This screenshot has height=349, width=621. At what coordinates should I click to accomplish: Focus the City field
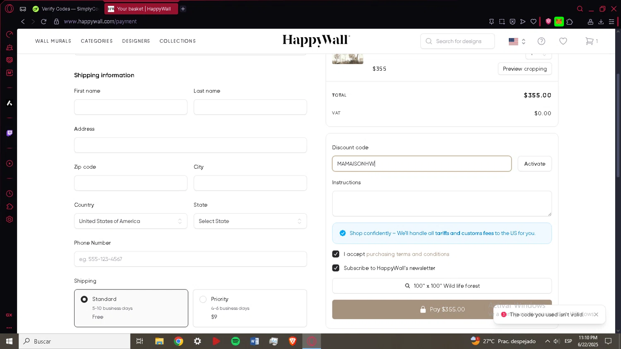point(250,183)
